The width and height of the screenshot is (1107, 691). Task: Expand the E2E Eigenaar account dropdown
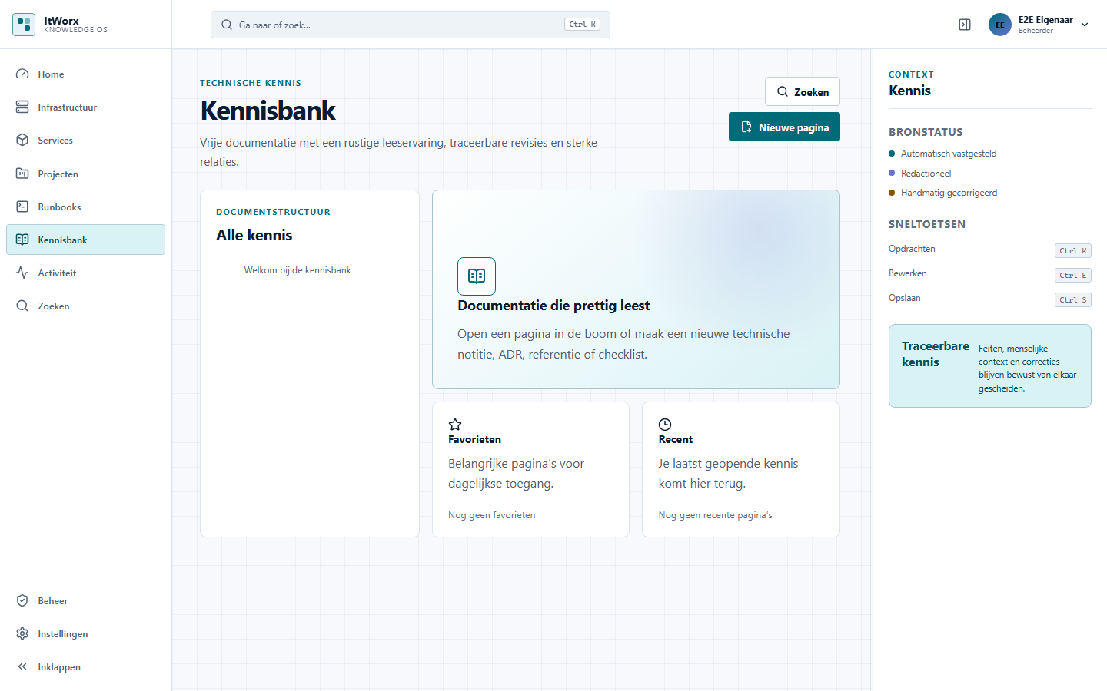tap(1085, 25)
